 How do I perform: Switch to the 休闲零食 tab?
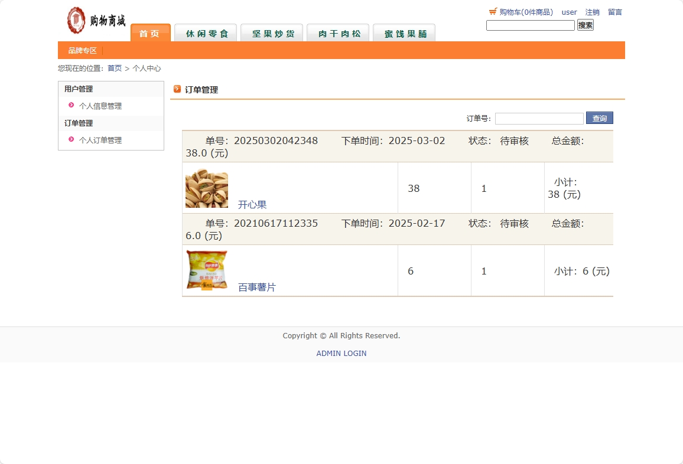205,34
